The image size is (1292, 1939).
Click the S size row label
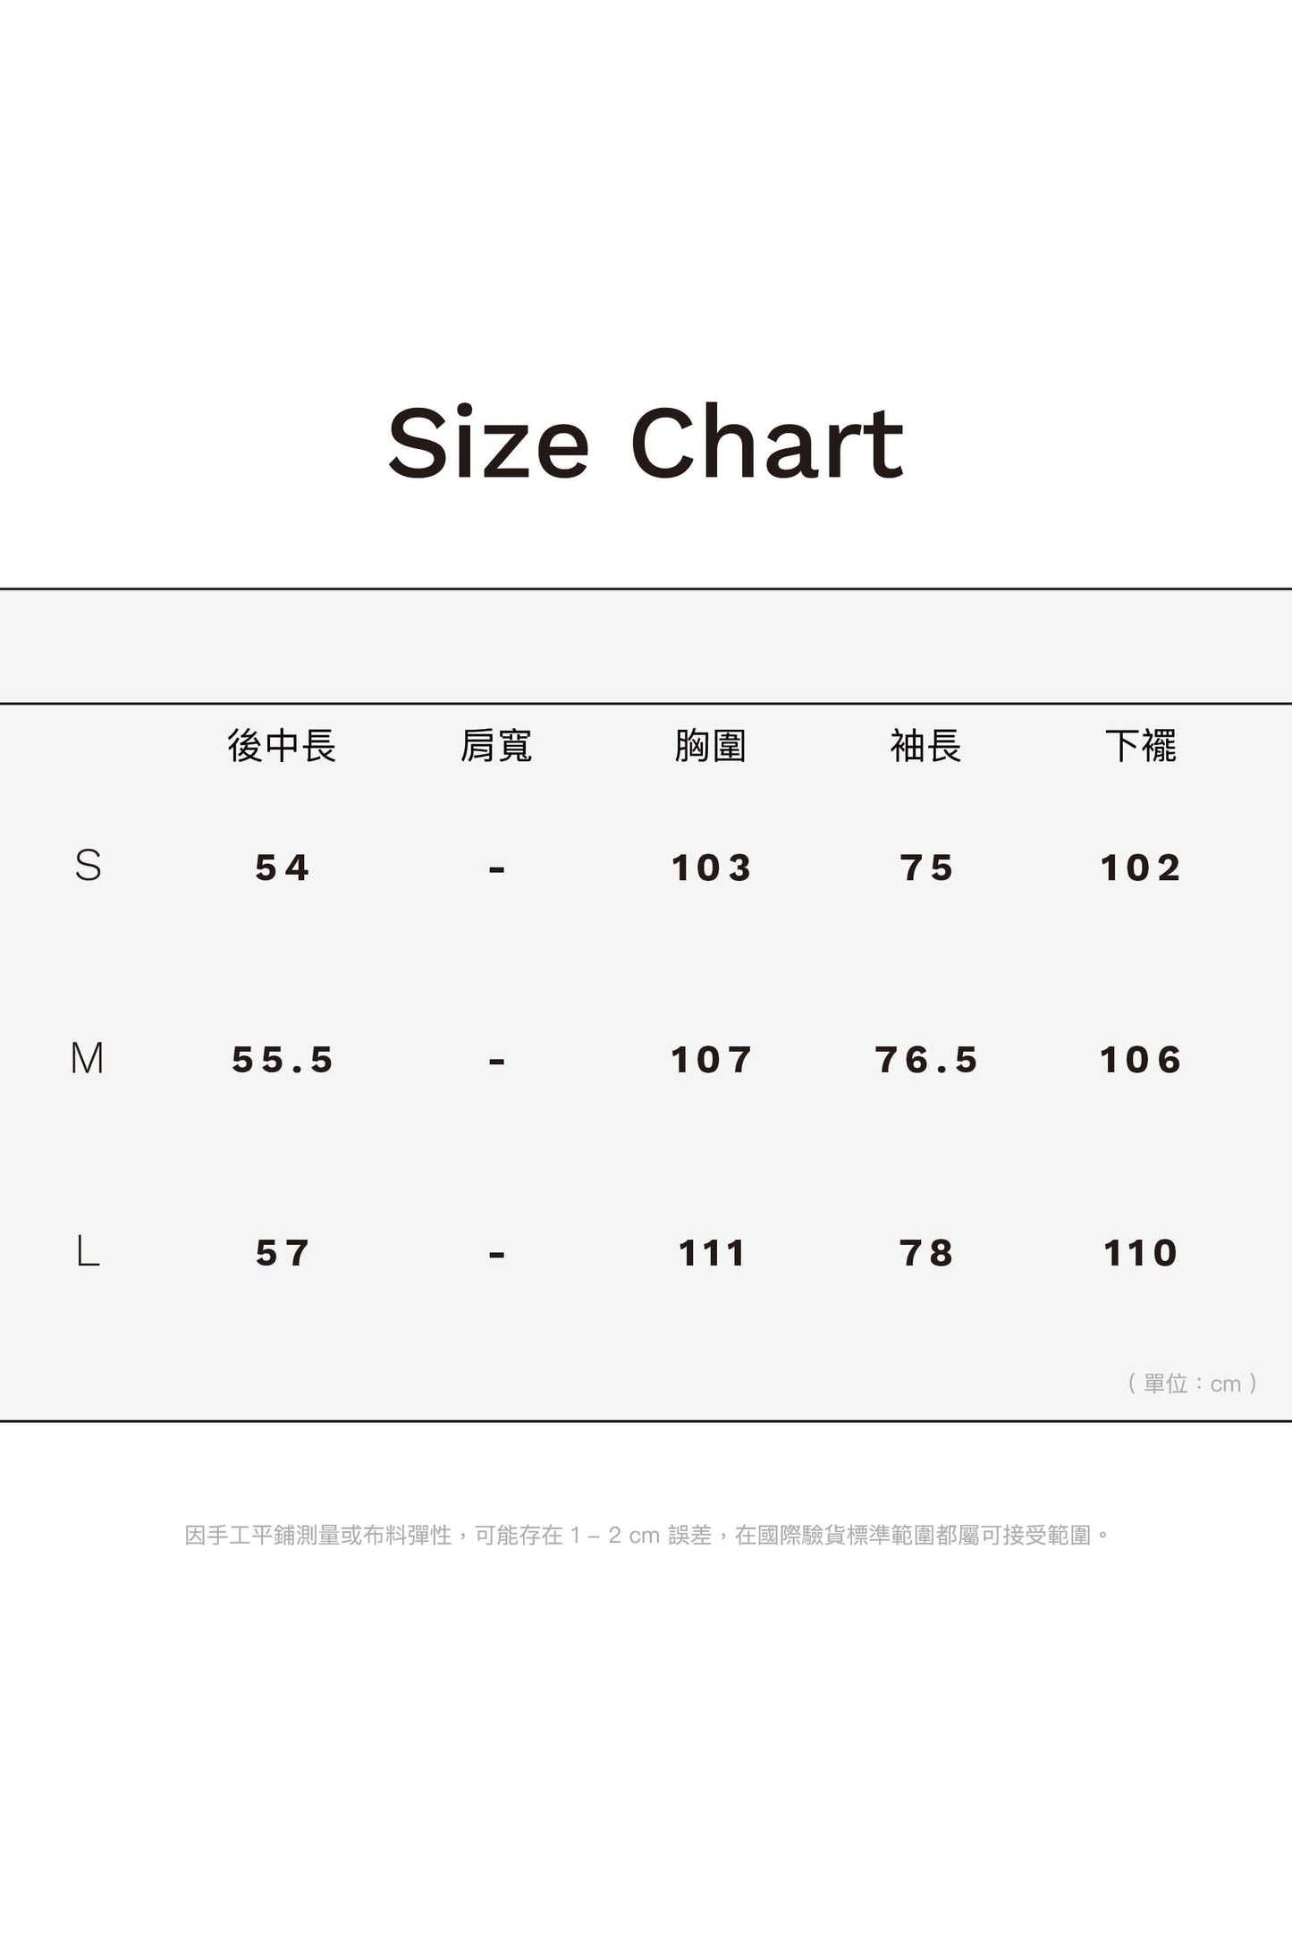[88, 866]
